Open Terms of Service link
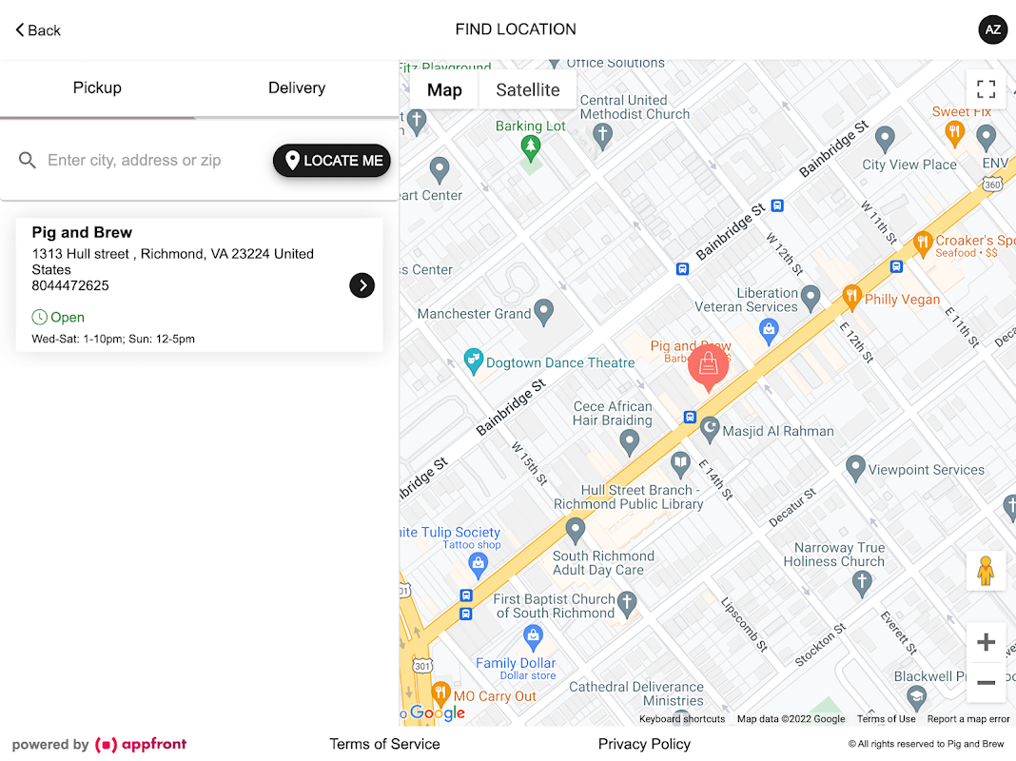This screenshot has width=1016, height=761. coord(385,744)
